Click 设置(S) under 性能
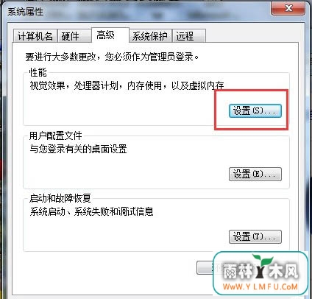The image size is (312, 299). (x=255, y=110)
